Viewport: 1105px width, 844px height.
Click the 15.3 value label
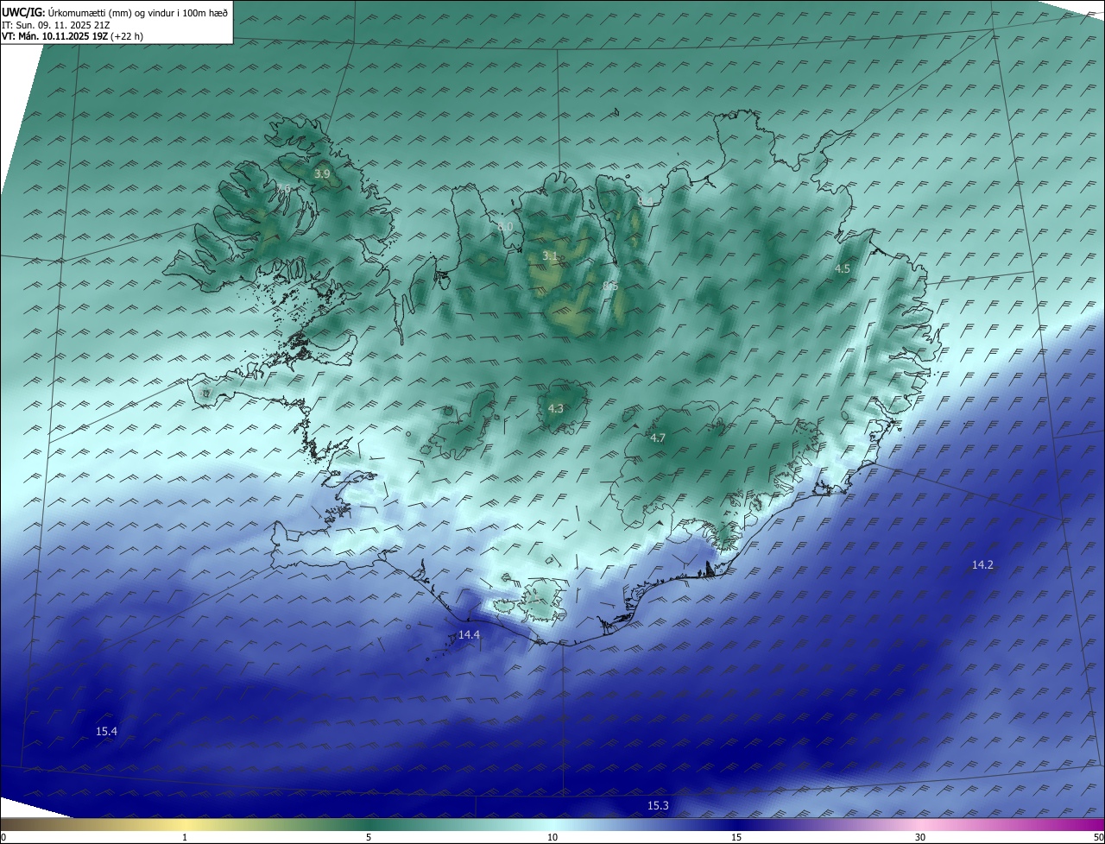pyautogui.click(x=658, y=805)
